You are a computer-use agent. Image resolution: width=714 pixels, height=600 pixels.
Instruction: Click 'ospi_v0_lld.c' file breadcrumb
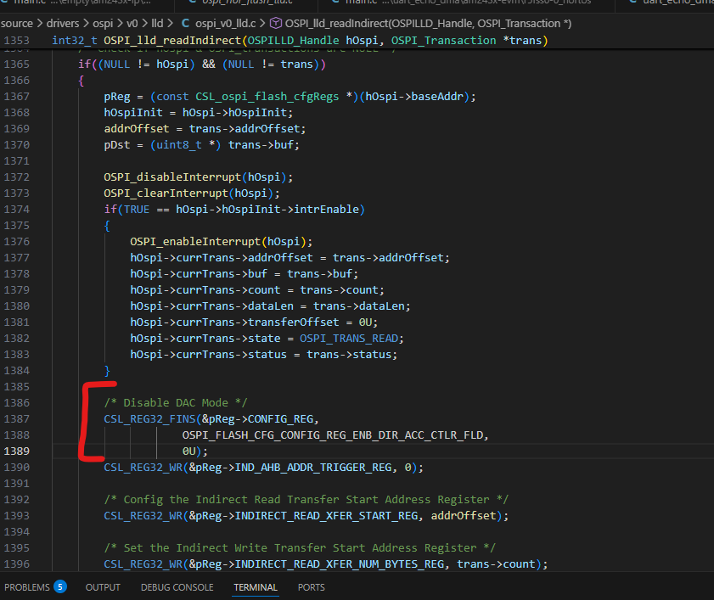[x=225, y=23]
